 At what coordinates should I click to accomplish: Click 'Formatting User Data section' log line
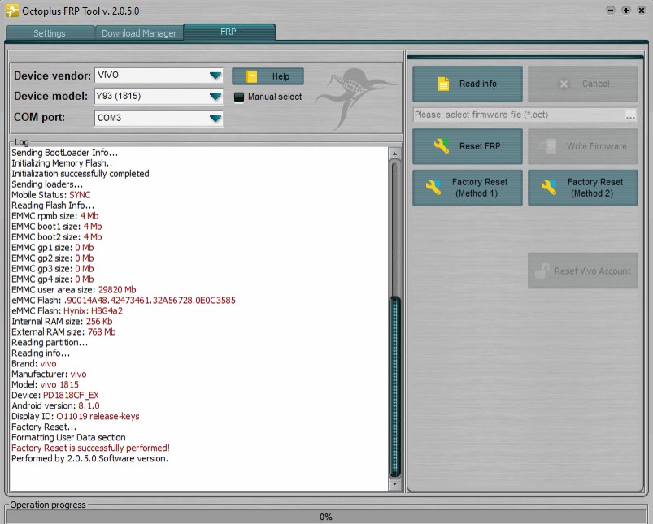pos(68,437)
